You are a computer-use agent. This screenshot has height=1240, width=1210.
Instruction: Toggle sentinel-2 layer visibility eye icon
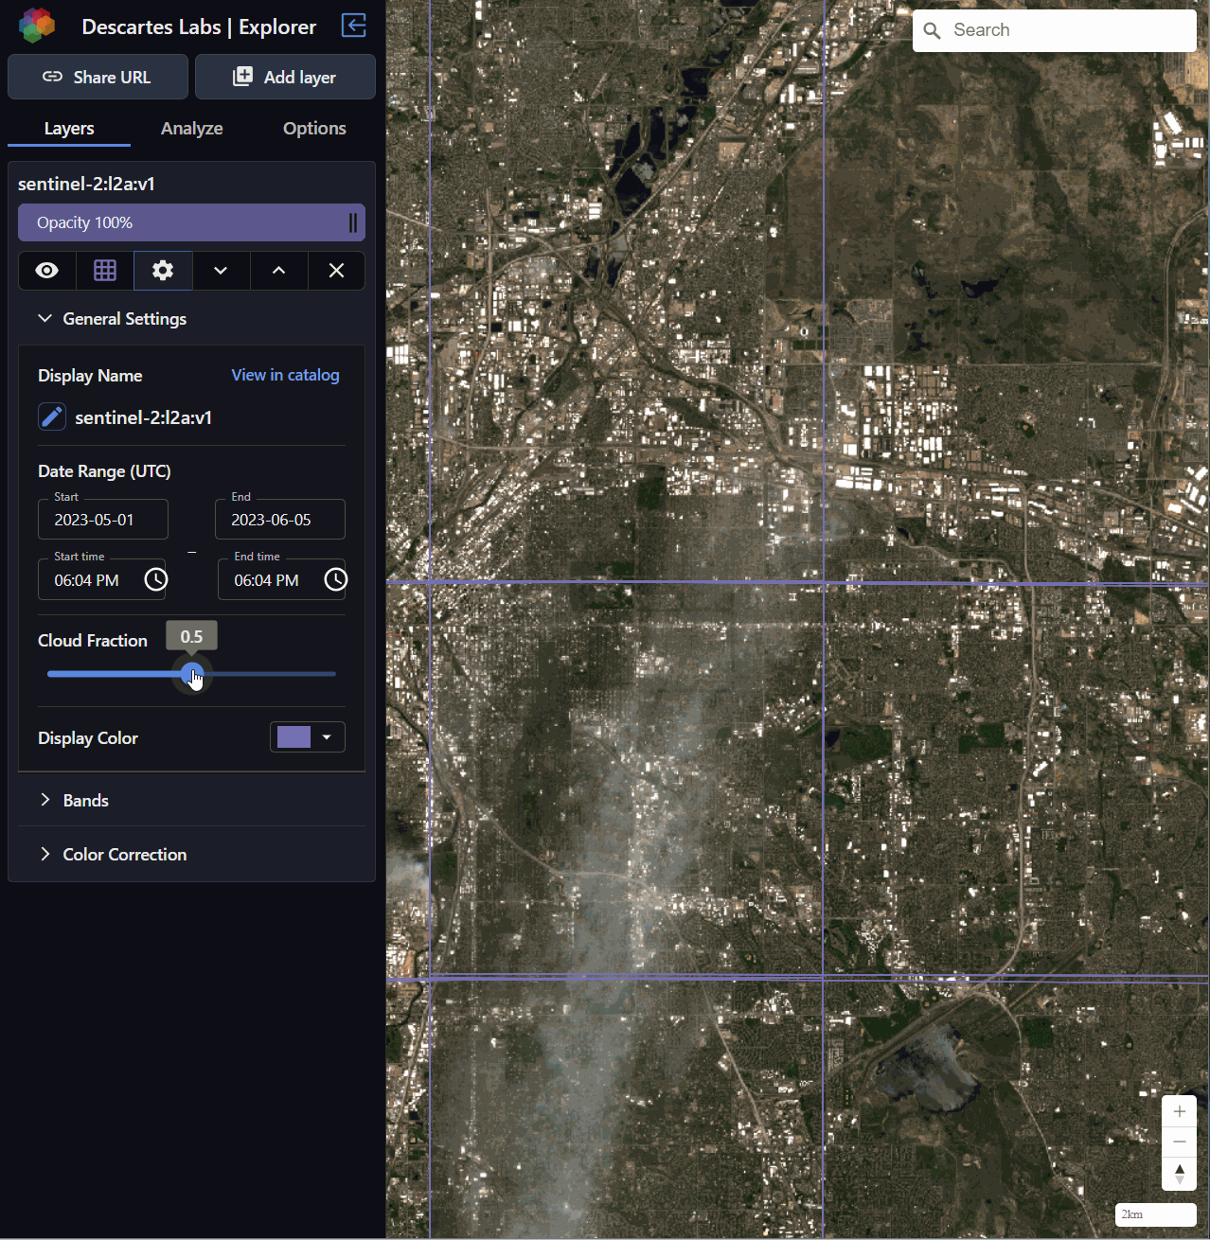(47, 271)
